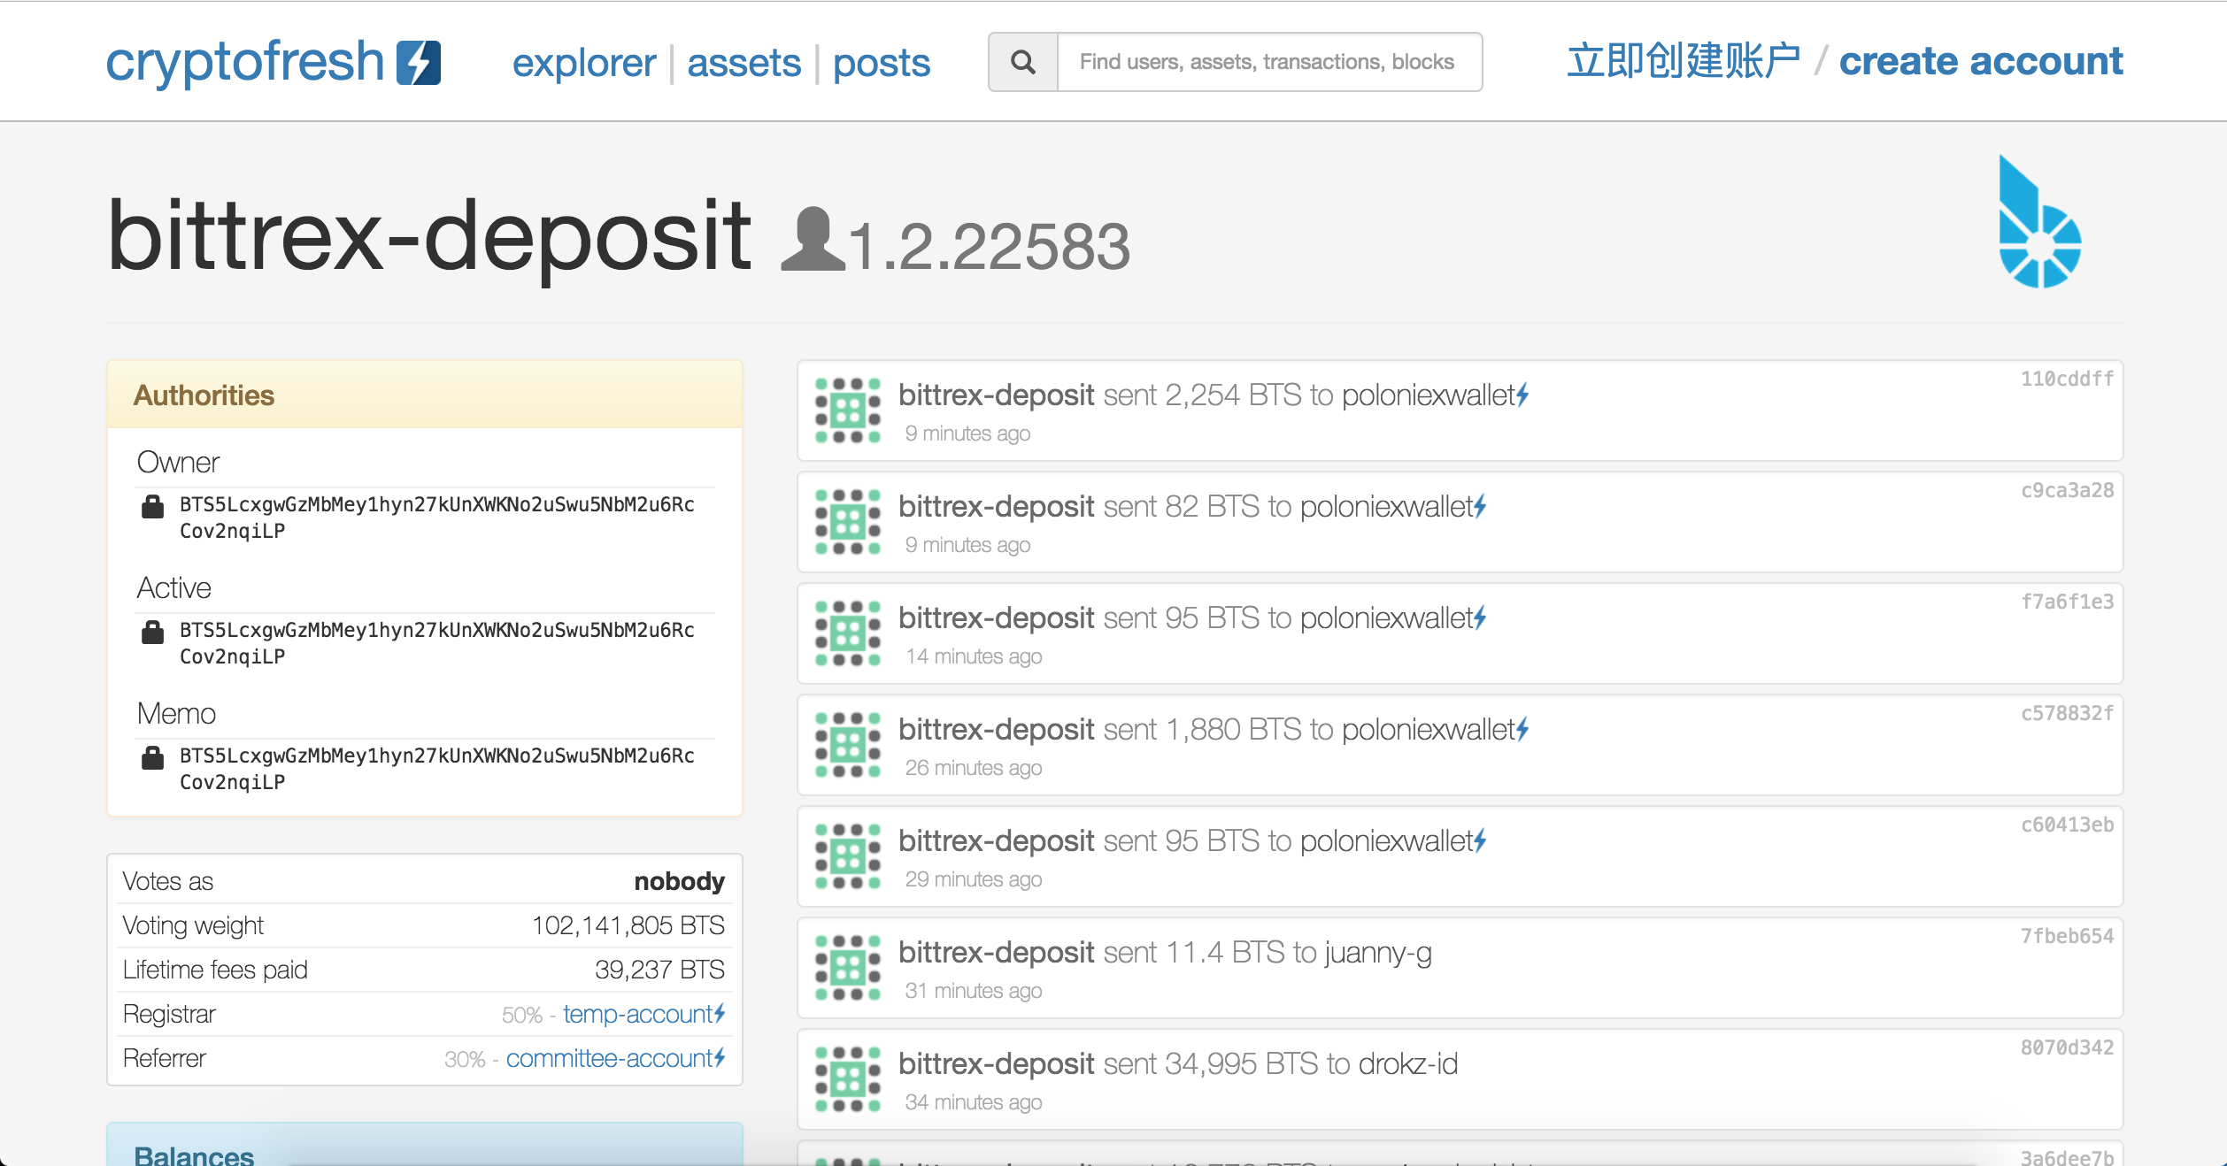The image size is (2227, 1166).
Task: Click the lock icon under Owner
Action: pyautogui.click(x=152, y=506)
